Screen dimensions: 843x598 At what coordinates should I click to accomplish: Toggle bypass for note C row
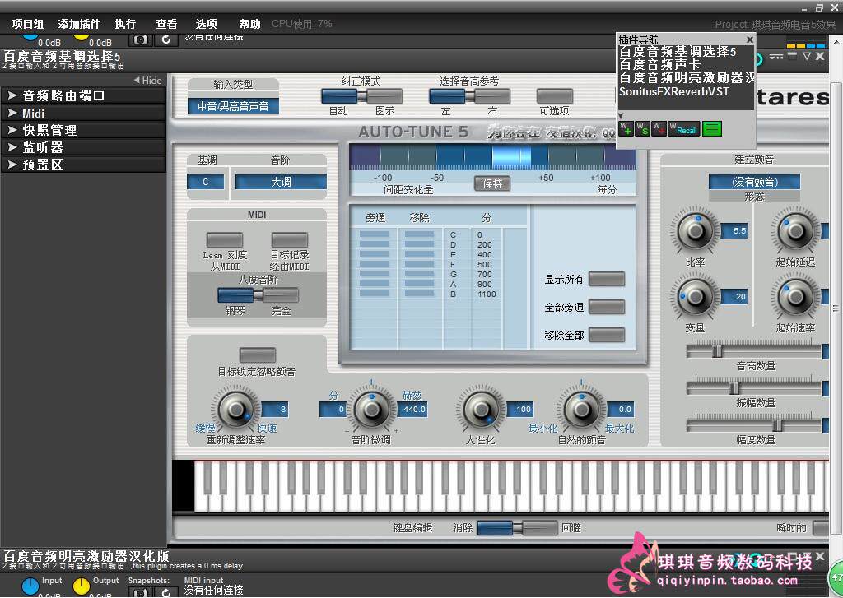(x=375, y=234)
